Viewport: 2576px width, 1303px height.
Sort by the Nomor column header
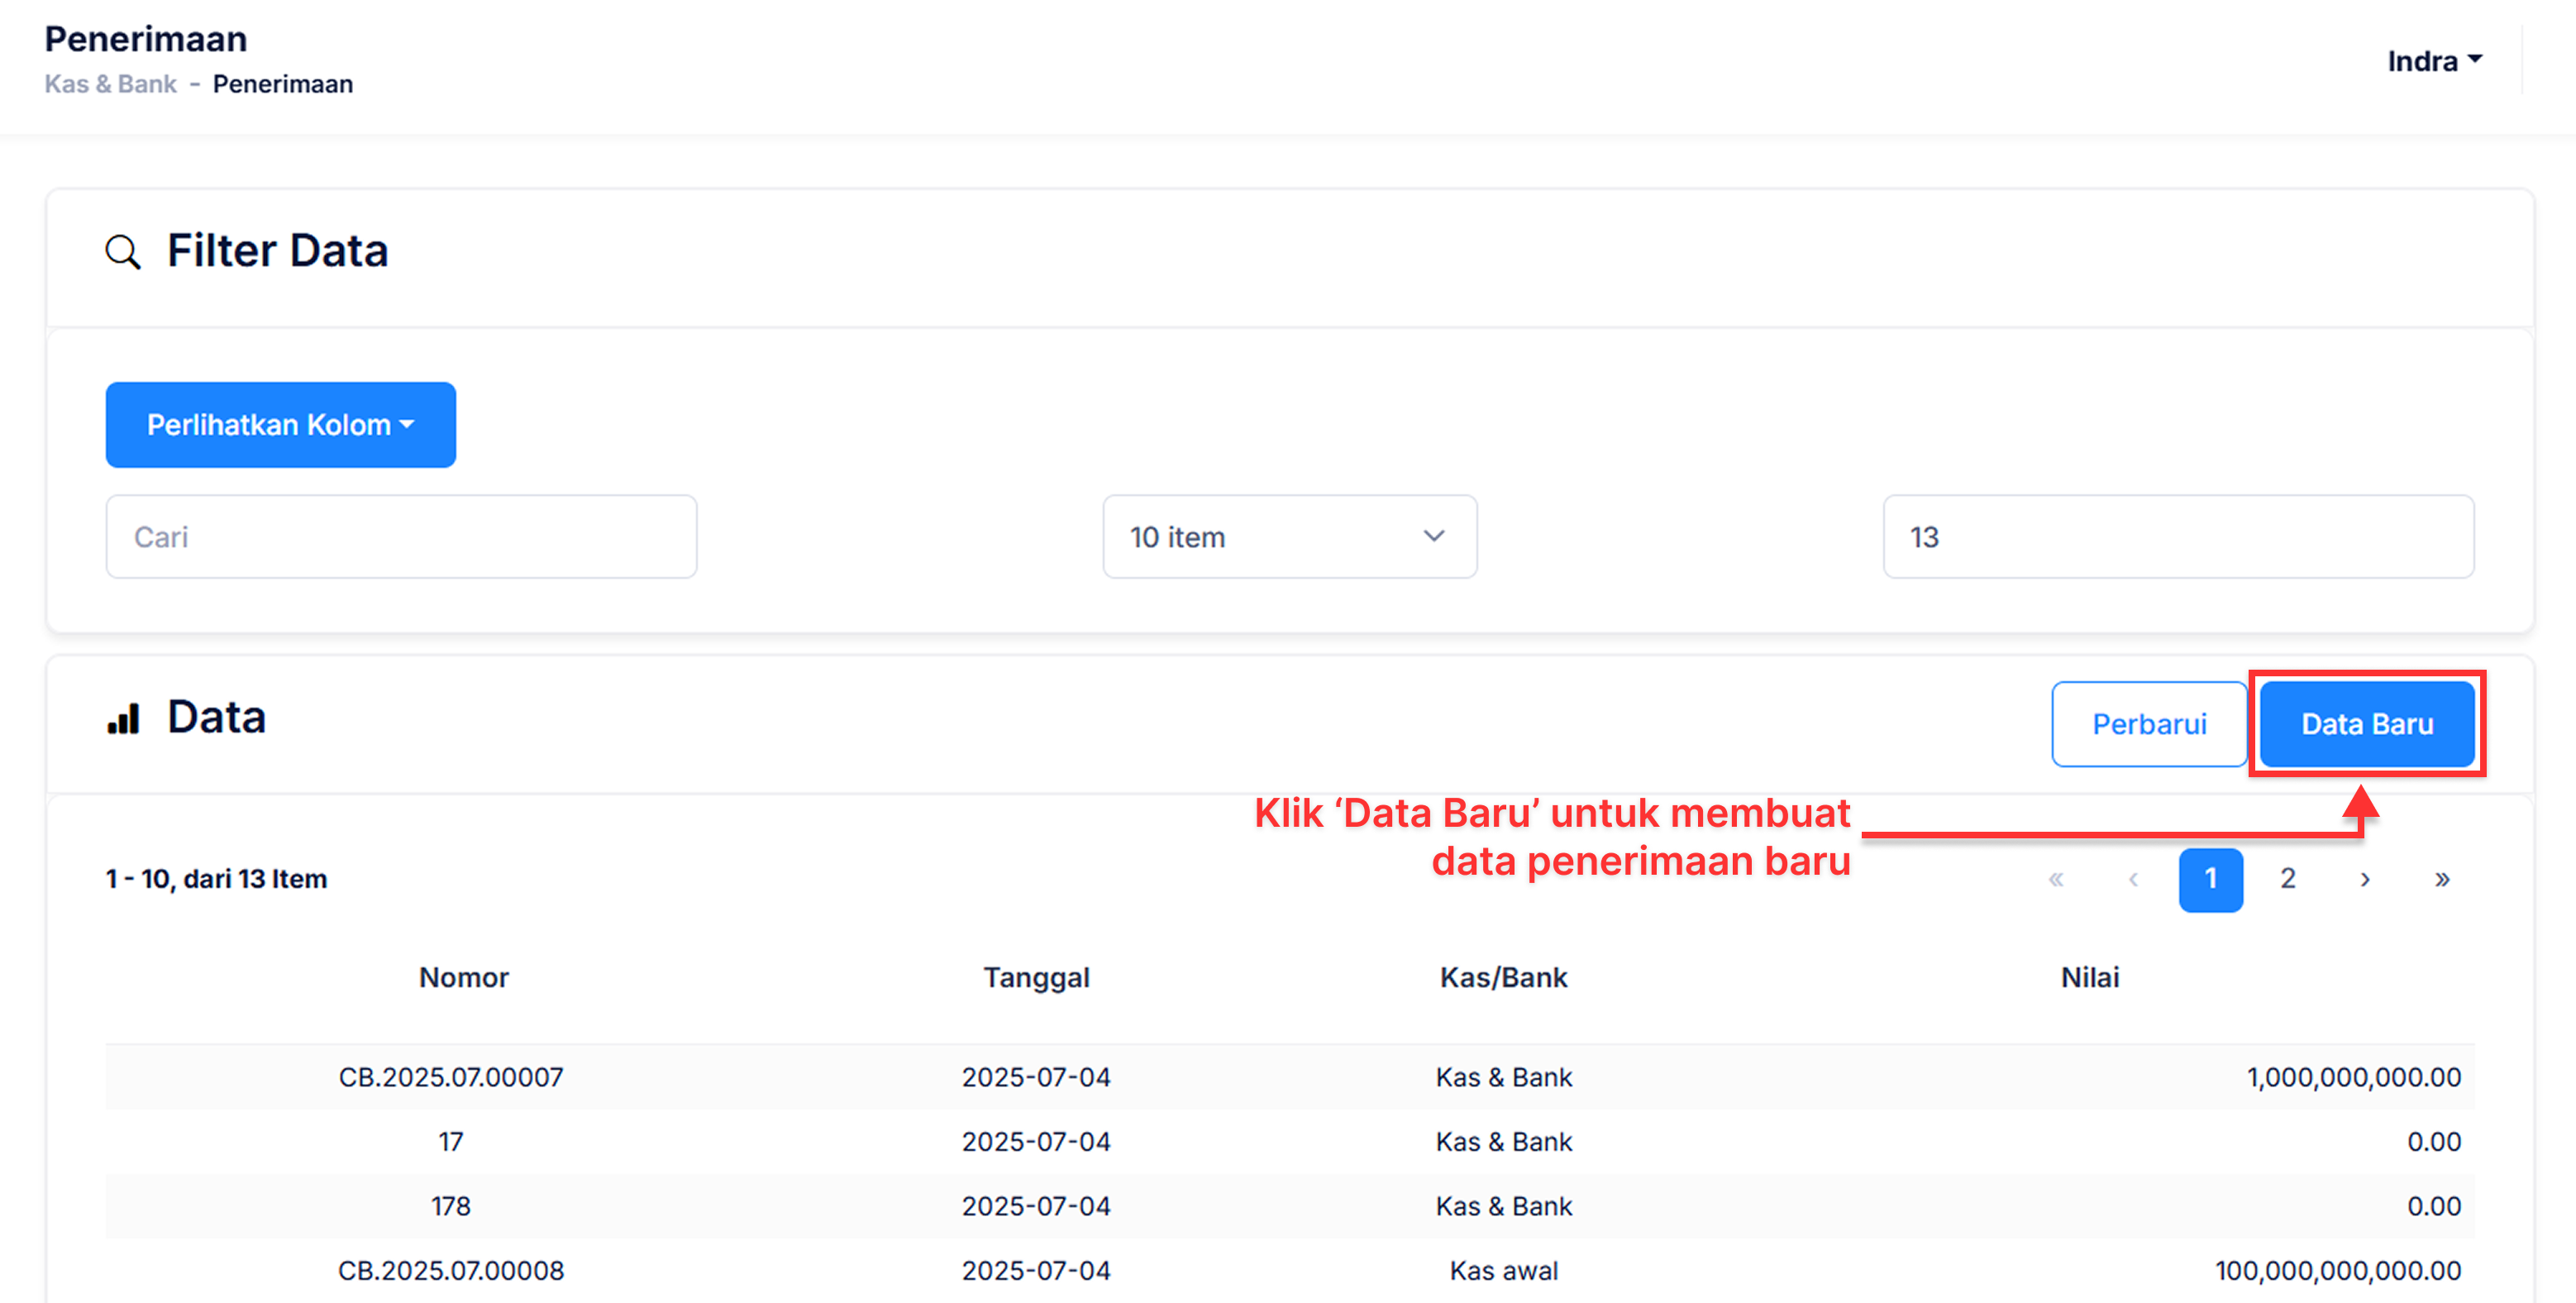(x=463, y=977)
